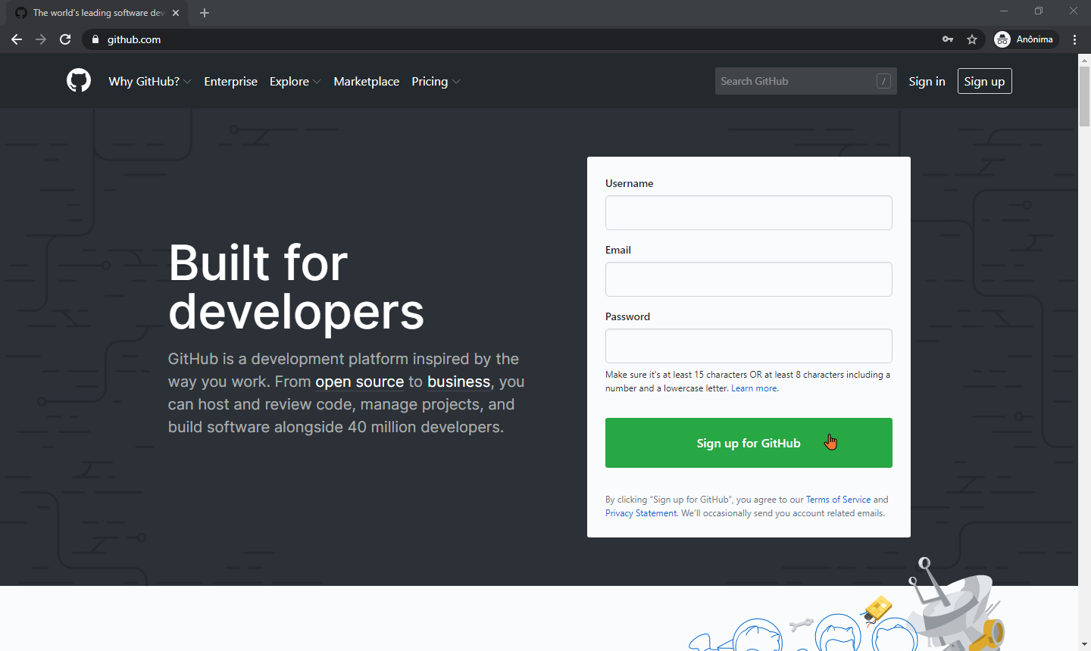Click the Email input field

click(749, 279)
